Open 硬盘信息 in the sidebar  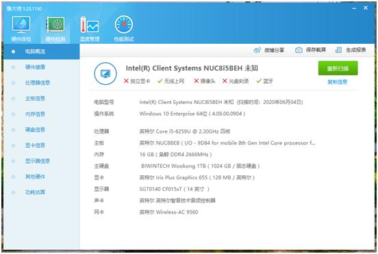pyautogui.click(x=35, y=129)
